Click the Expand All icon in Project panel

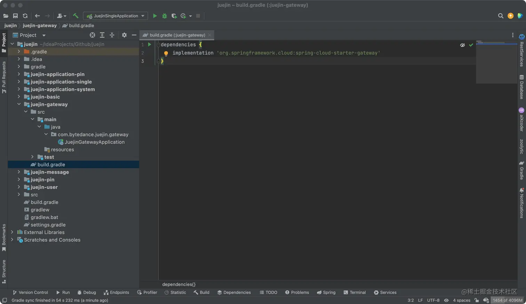tap(102, 35)
